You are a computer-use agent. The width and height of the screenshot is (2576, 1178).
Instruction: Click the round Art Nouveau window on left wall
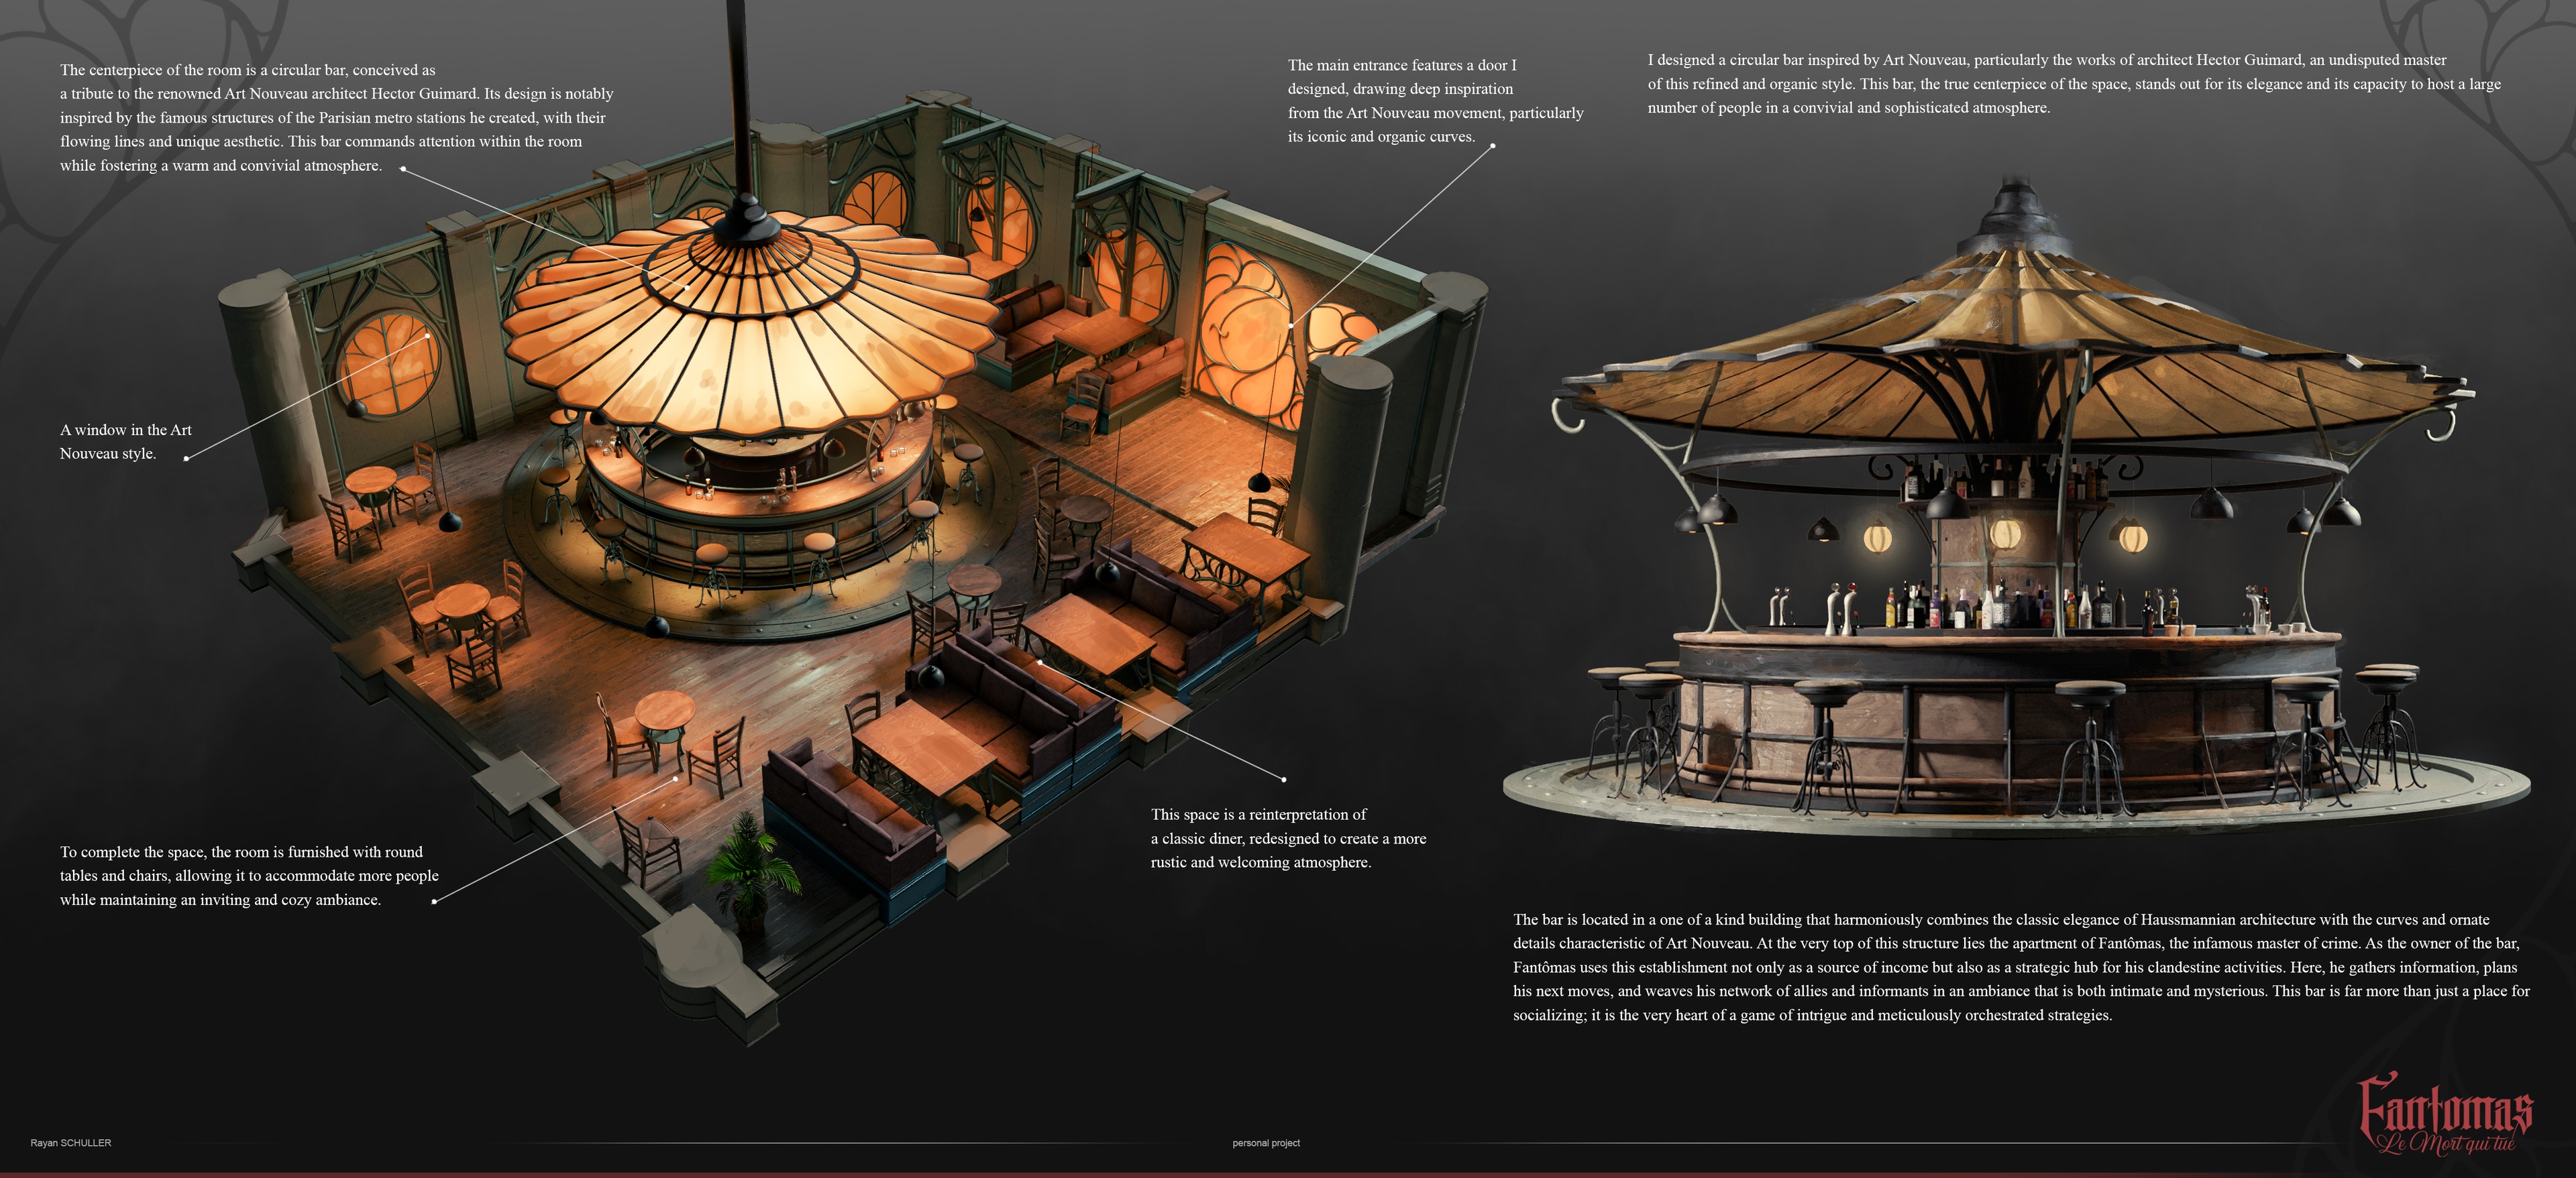pyautogui.click(x=390, y=365)
